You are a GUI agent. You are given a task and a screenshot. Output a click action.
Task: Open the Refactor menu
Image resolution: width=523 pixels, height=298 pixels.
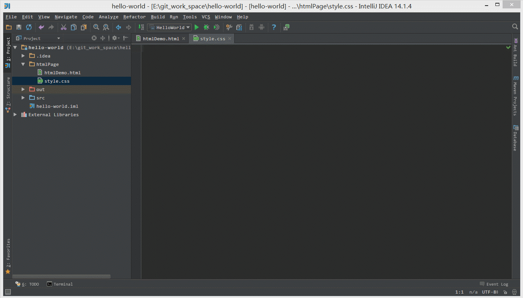(x=134, y=17)
